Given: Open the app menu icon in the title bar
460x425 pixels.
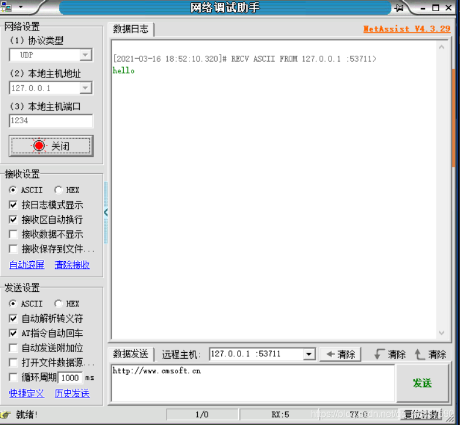Looking at the screenshot, I should 6,7.
